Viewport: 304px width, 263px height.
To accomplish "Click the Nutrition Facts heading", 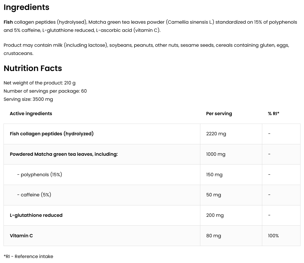I will [33, 68].
